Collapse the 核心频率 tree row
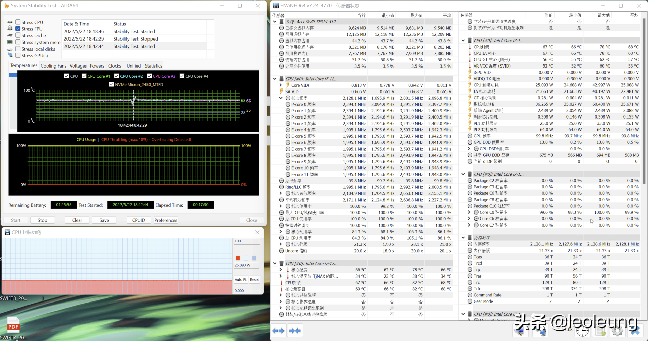 pos(281,98)
